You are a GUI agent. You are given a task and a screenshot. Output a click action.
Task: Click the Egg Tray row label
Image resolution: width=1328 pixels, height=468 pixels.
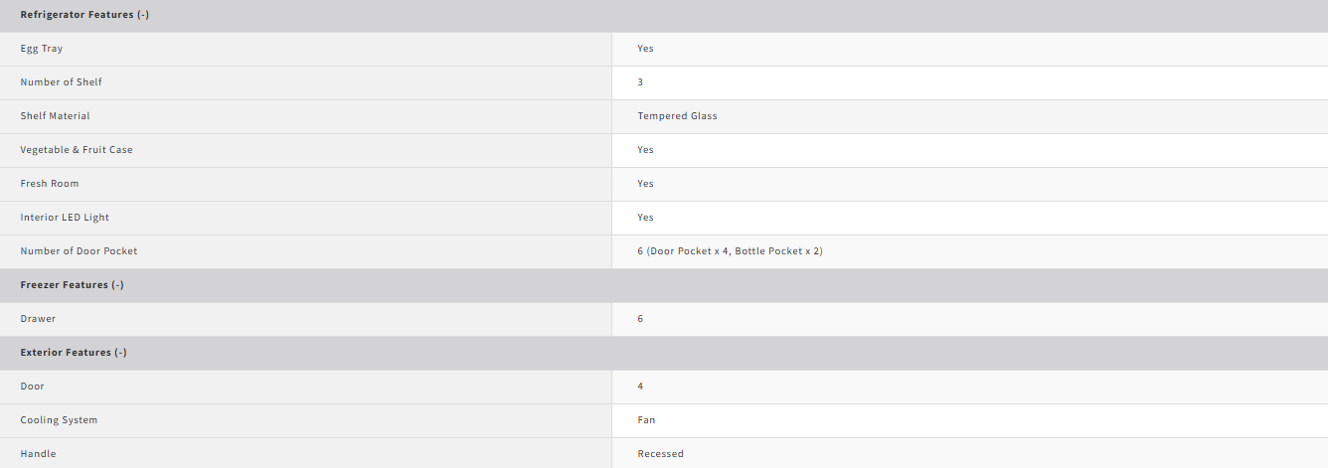(x=42, y=49)
